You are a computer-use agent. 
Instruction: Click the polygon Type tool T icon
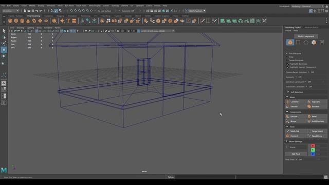pos(68,21)
